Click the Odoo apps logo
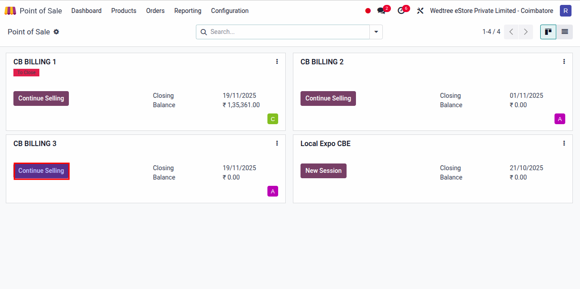The width and height of the screenshot is (580, 289). tap(10, 10)
